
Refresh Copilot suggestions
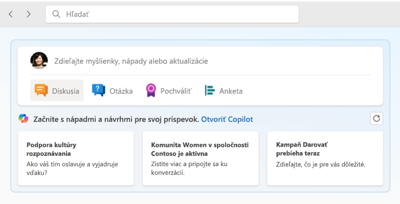377,119
